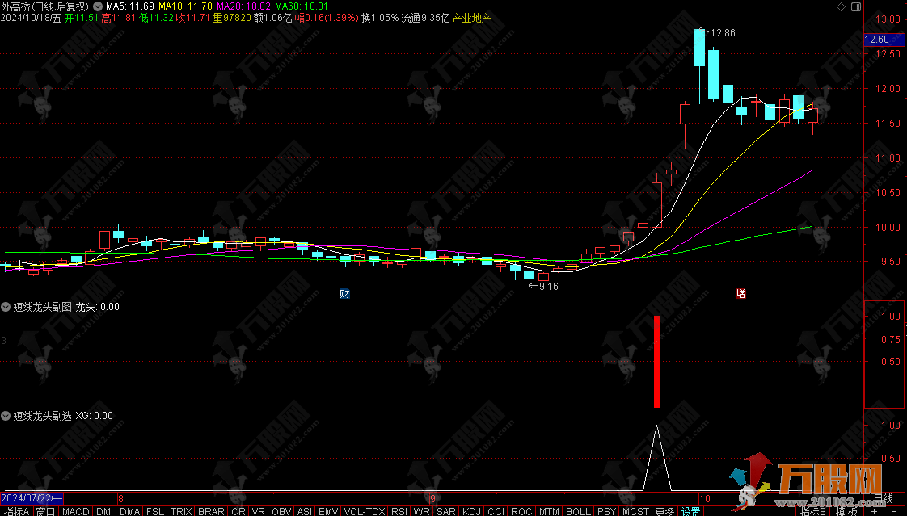Viewport: 907px width, 516px height.
Task: Open the 模板 template button
Action: coord(847,511)
